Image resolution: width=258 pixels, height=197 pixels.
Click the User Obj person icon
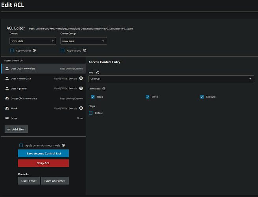[x=7, y=69]
